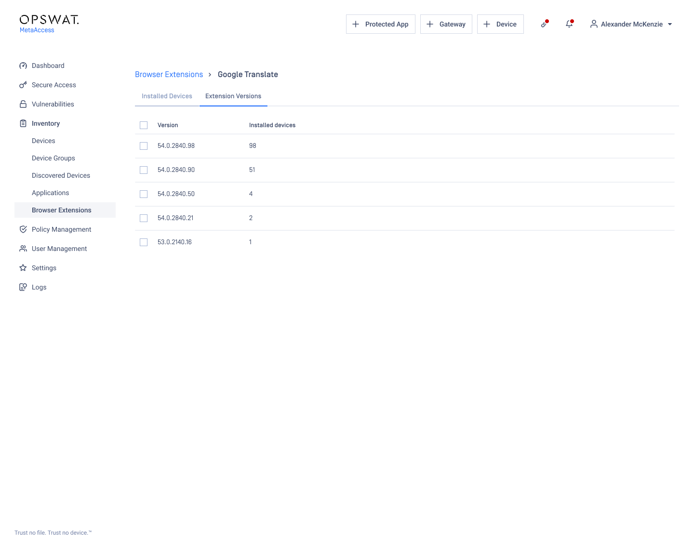This screenshot has height=552, width=694.
Task: Sort by Installed devices column header
Action: click(x=272, y=125)
